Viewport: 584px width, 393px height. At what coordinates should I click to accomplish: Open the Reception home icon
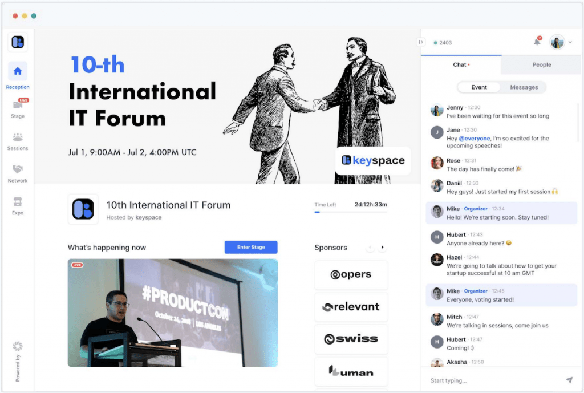(x=18, y=71)
